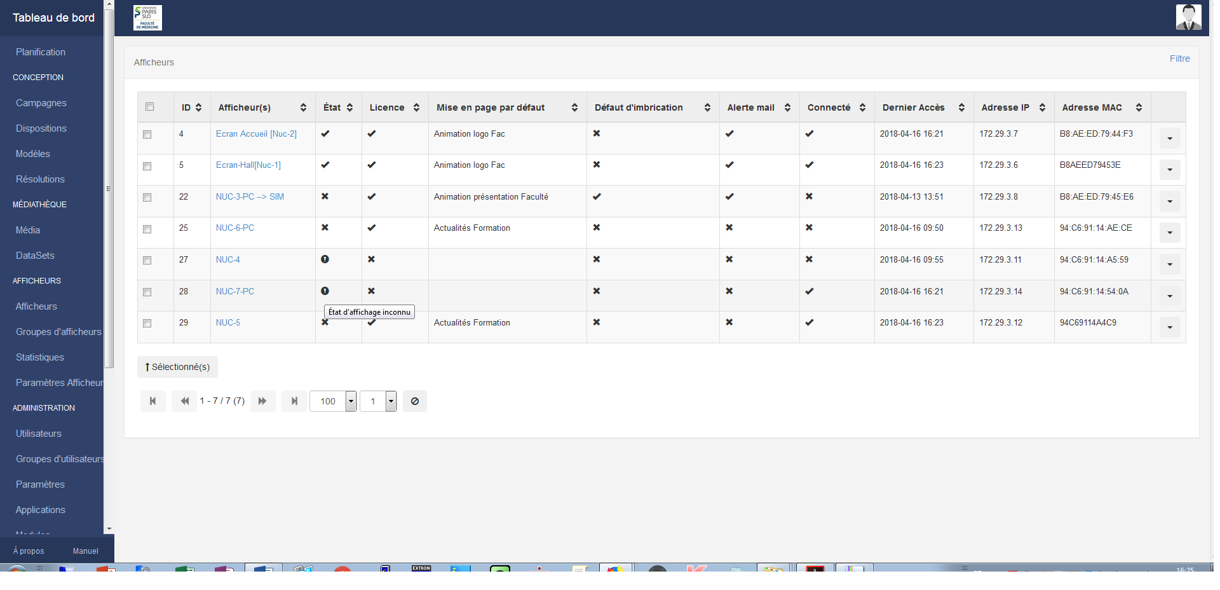Sort by Alerte mail column arrows
The width and height of the screenshot is (1220, 590).
(x=787, y=107)
